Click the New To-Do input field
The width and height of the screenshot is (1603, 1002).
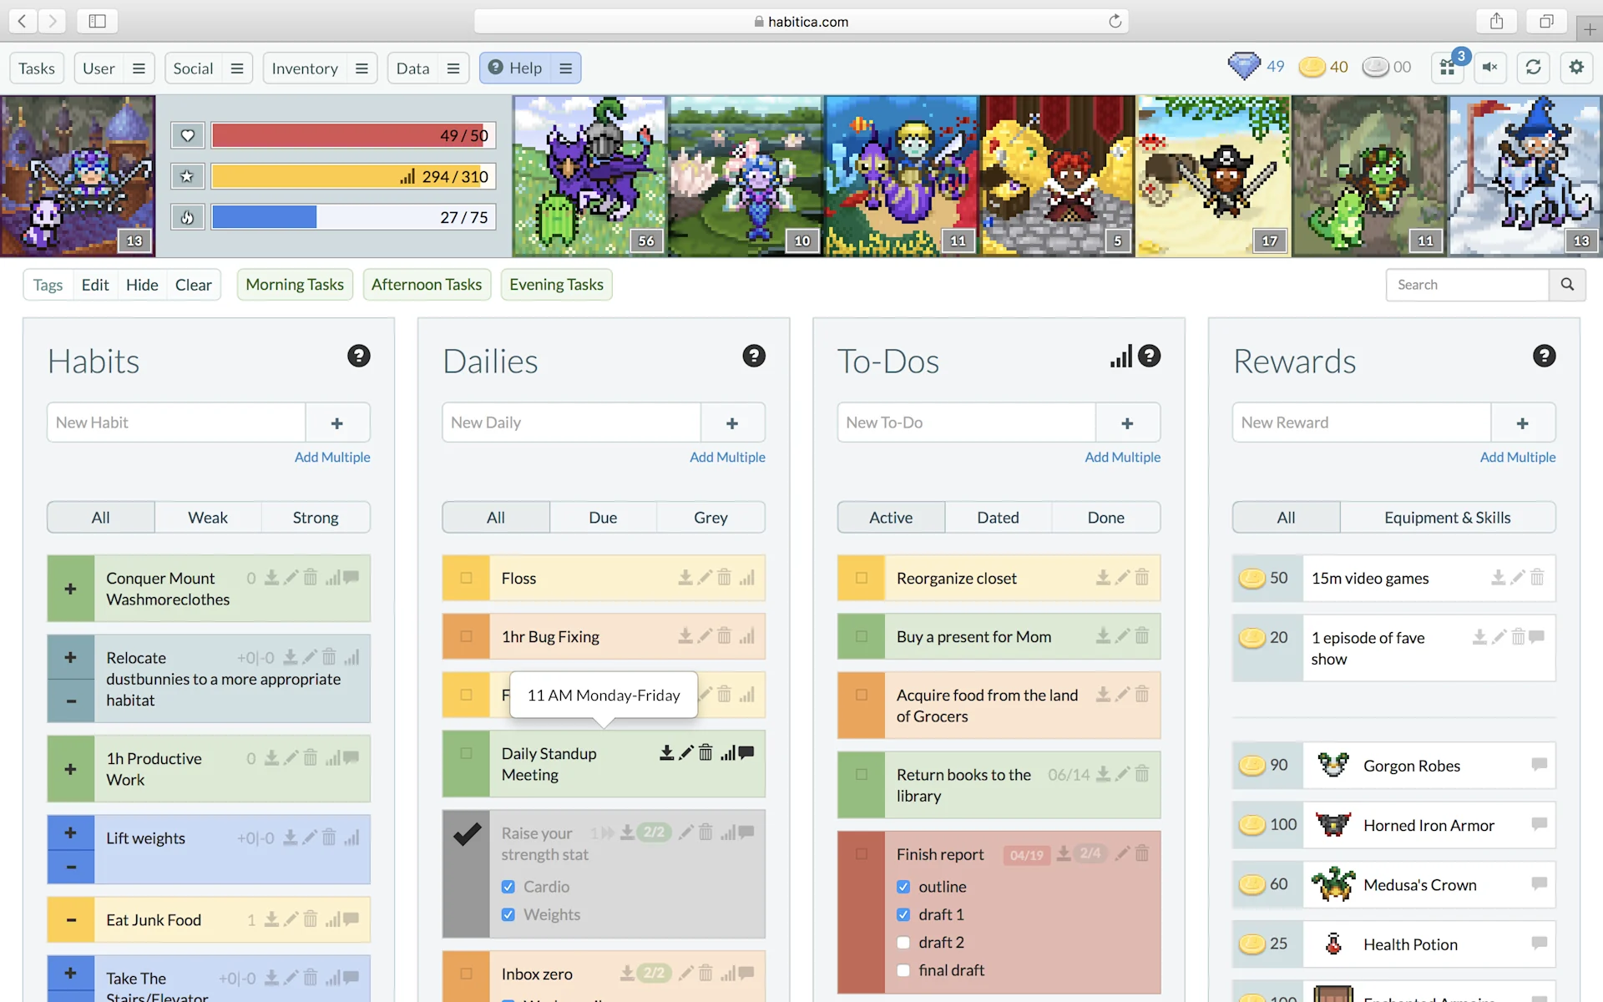tap(966, 423)
